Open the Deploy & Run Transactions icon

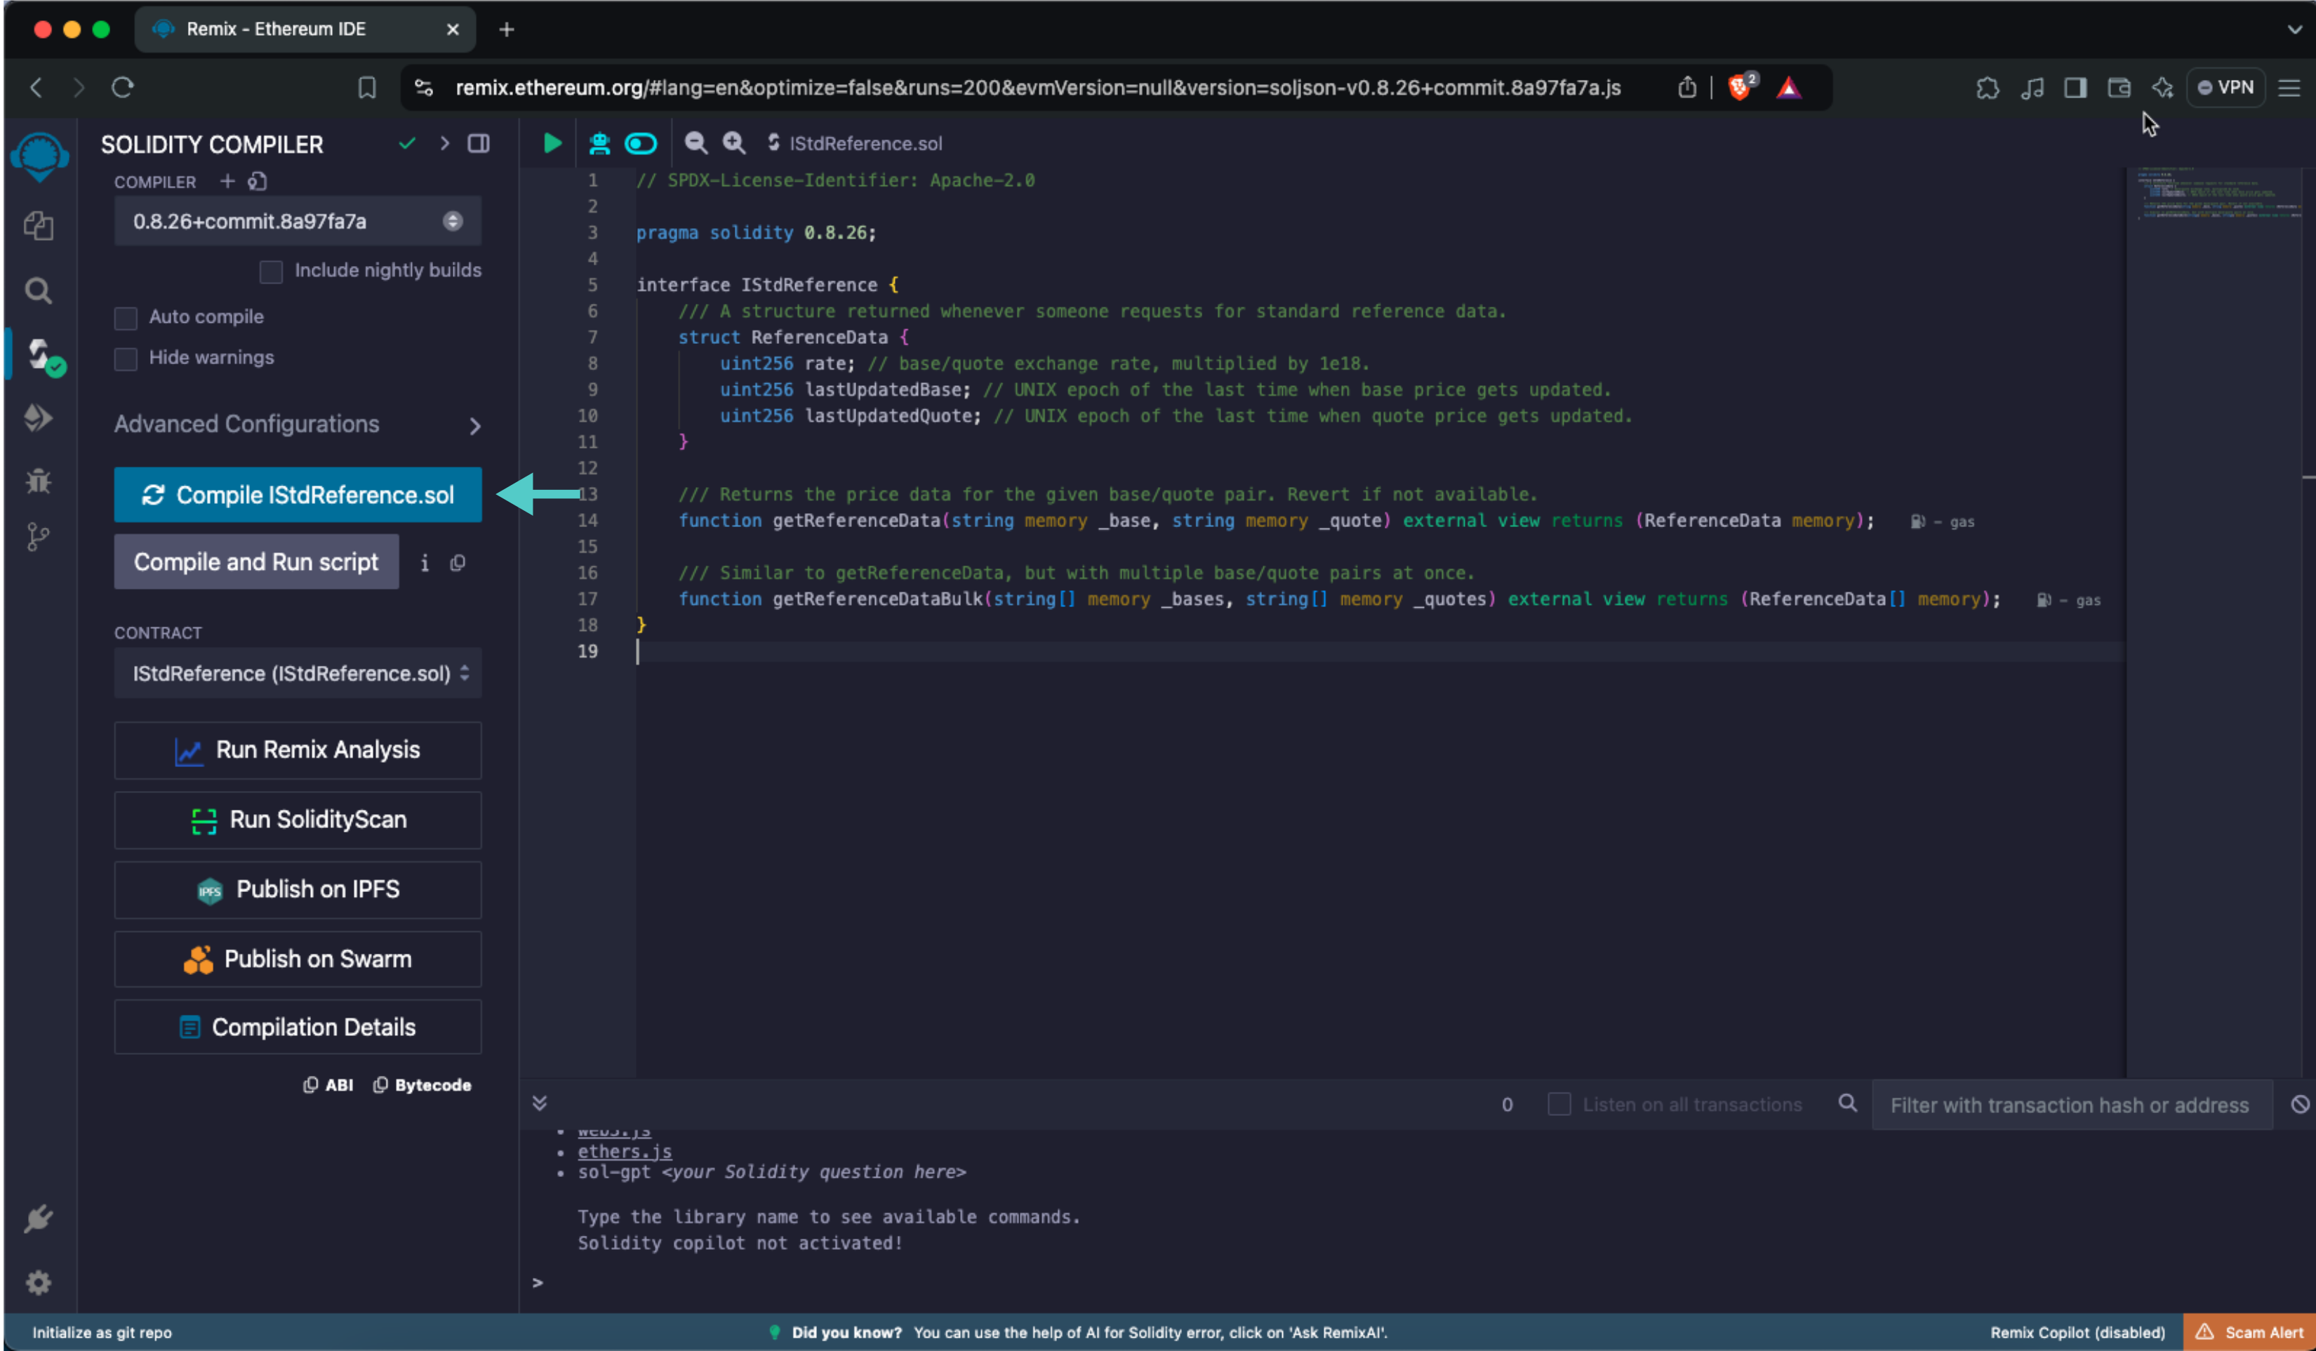click(39, 418)
